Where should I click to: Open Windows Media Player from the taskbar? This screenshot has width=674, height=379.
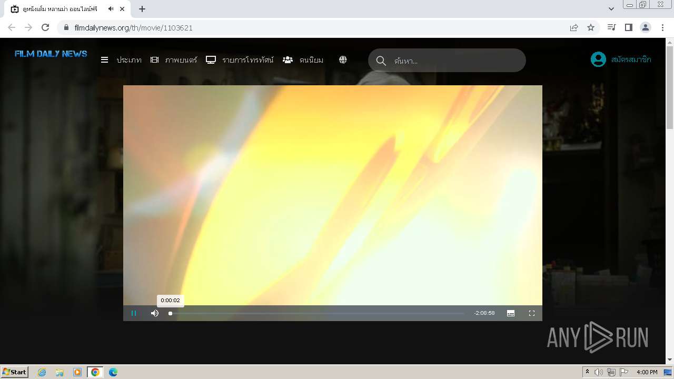77,372
